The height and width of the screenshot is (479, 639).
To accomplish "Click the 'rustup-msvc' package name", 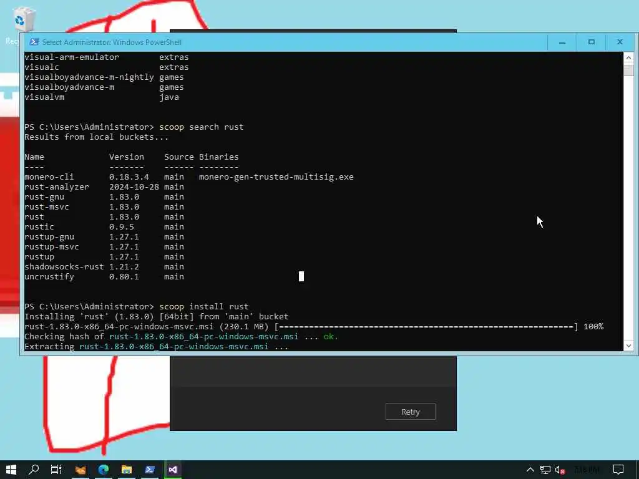I will tap(52, 247).
